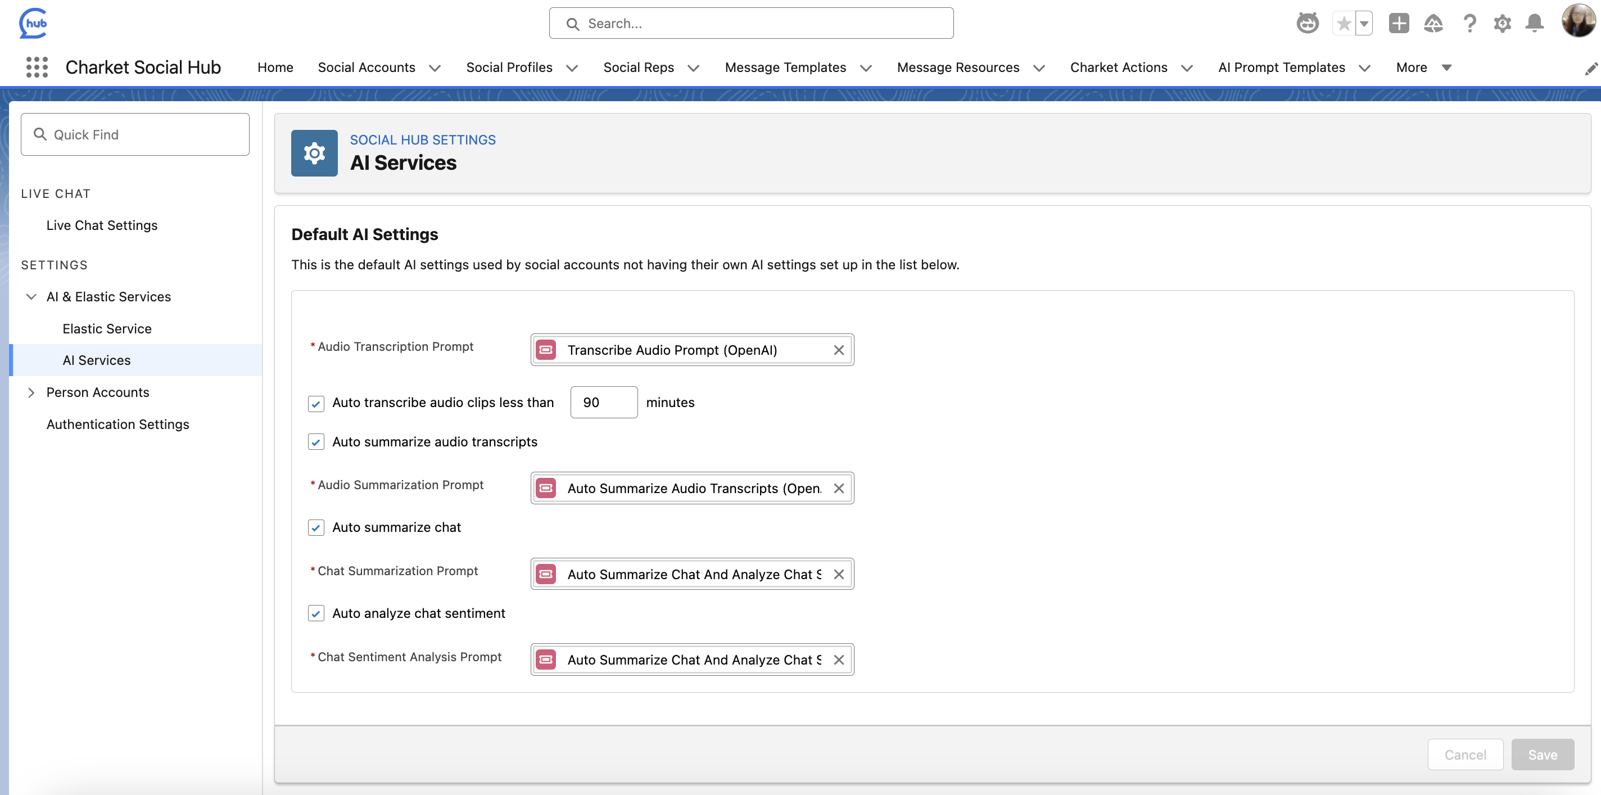The width and height of the screenshot is (1601, 795).
Task: Click the Cancel button
Action: (x=1464, y=755)
